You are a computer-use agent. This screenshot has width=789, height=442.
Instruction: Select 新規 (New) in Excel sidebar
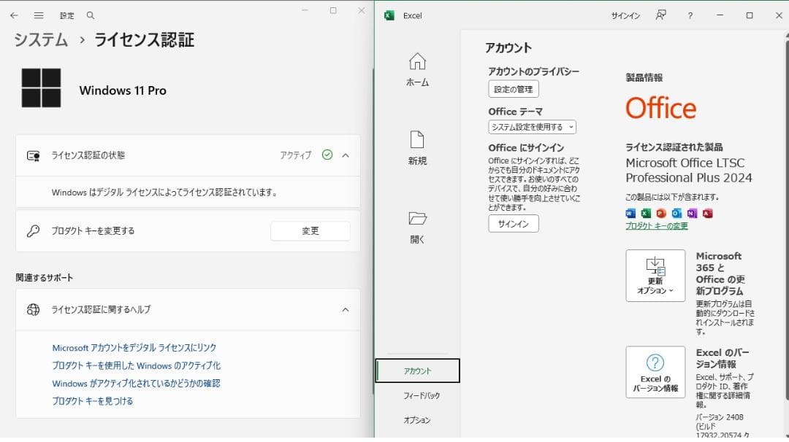click(x=417, y=148)
